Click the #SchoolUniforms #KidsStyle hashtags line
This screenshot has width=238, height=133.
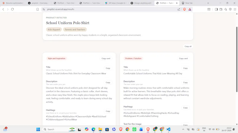click(151, 114)
